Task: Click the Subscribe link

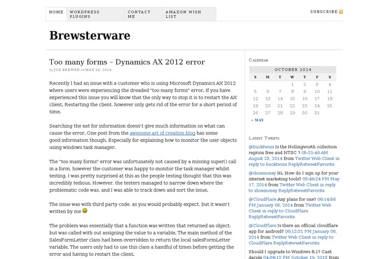Action: [324, 12]
